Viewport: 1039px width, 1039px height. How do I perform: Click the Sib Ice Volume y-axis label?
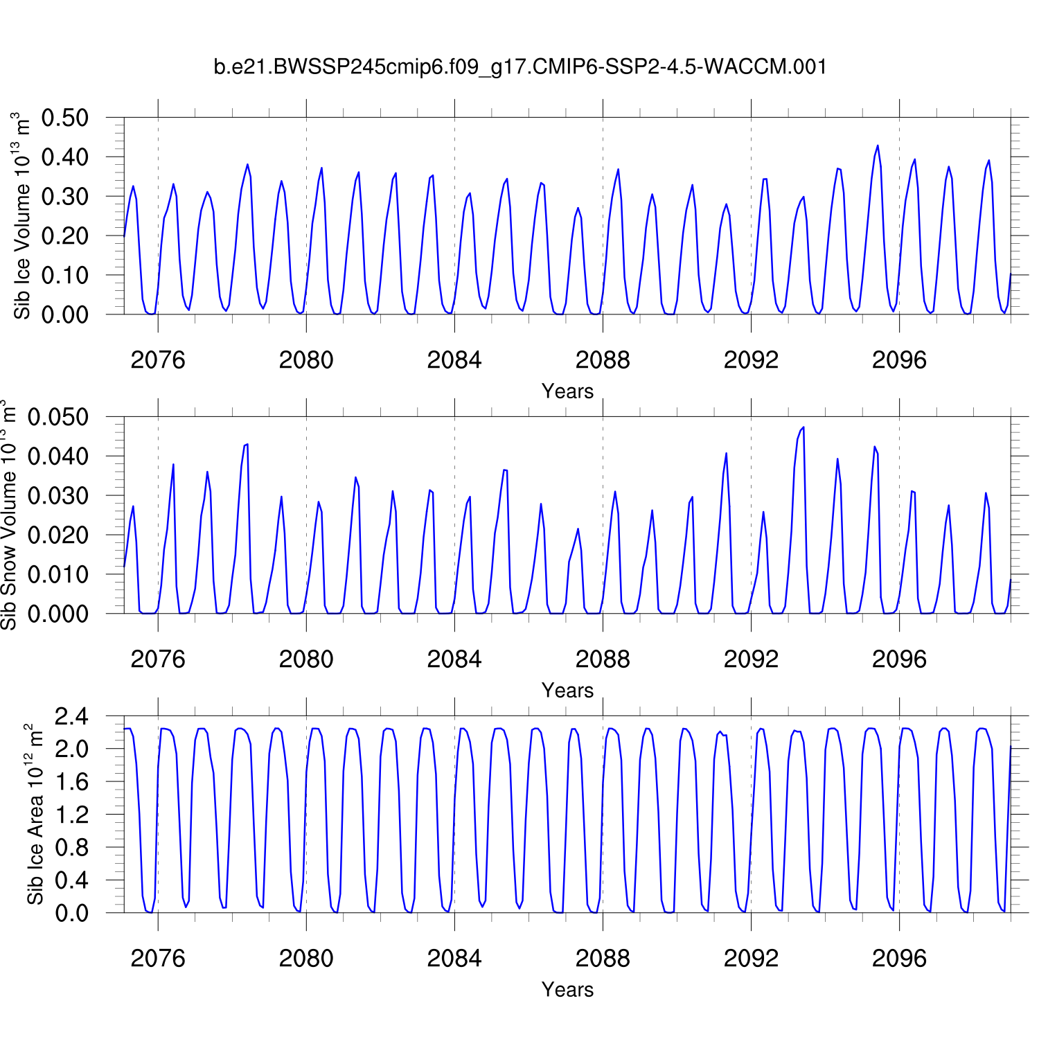click(x=22, y=216)
